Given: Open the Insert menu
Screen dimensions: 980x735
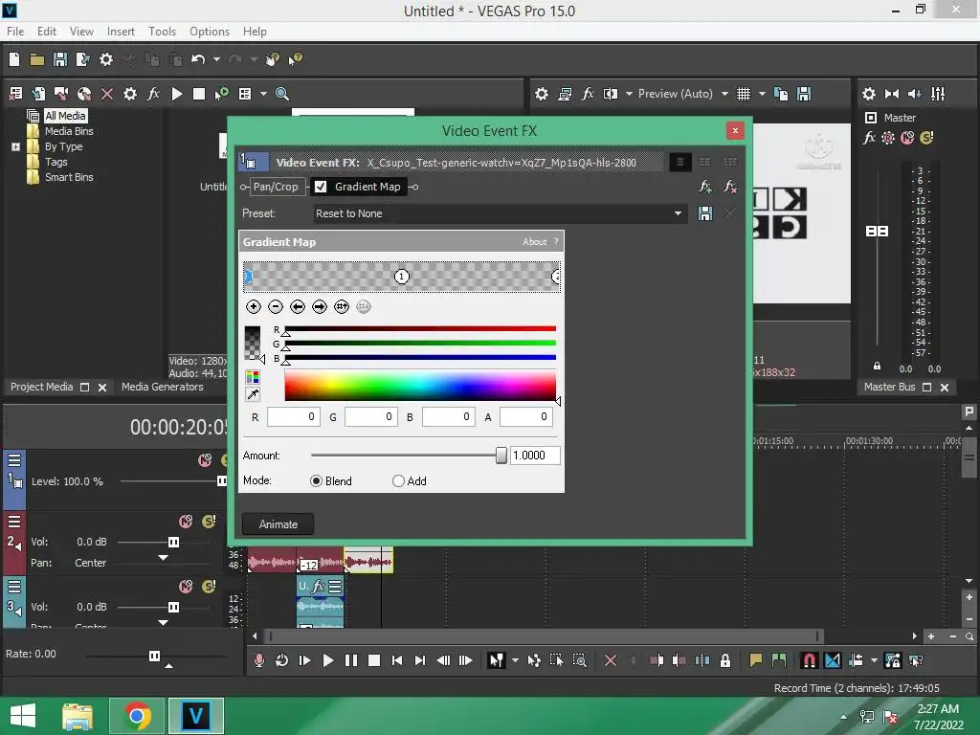Looking at the screenshot, I should coord(121,32).
